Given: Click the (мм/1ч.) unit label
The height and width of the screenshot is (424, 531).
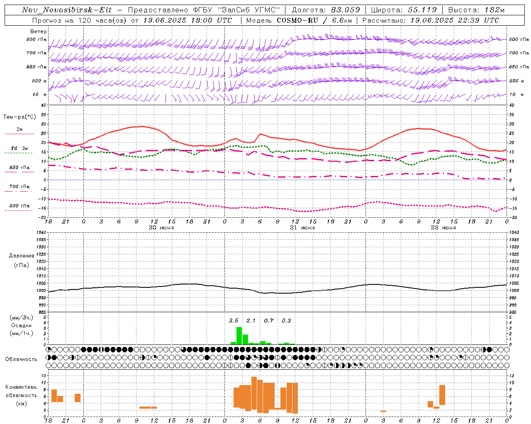Looking at the screenshot, I should 22,333.
